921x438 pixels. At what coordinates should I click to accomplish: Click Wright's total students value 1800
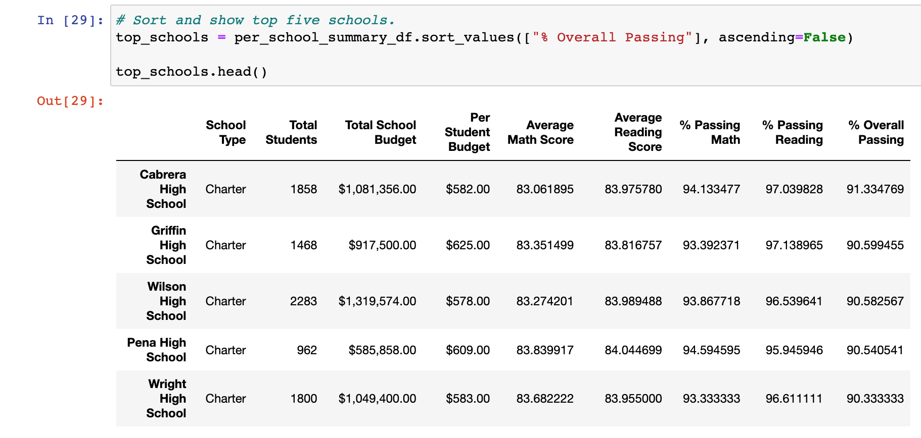pyautogui.click(x=303, y=399)
